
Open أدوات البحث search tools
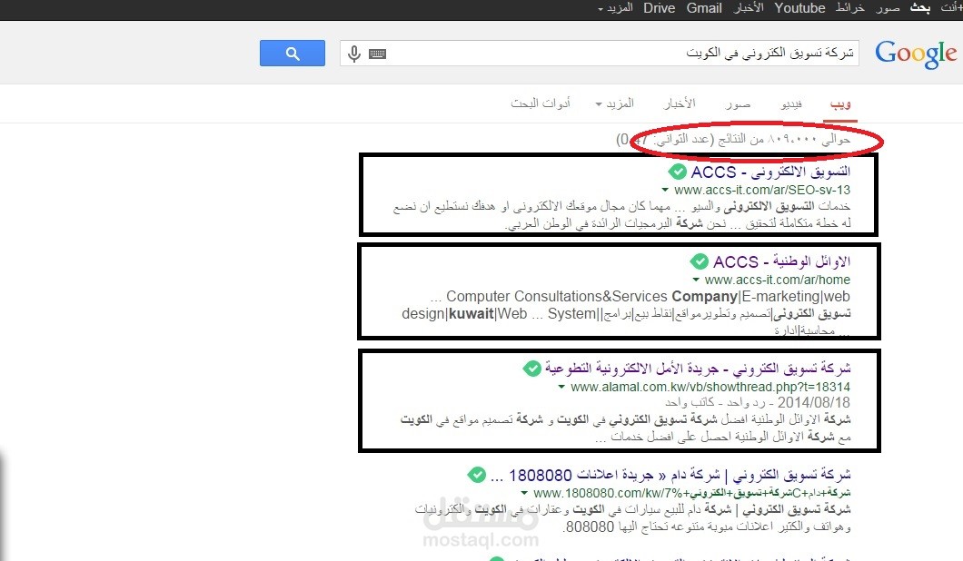[x=541, y=103]
